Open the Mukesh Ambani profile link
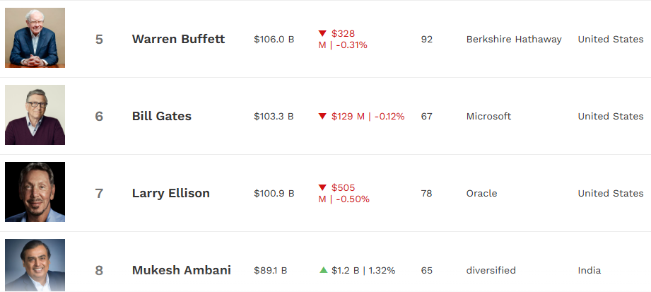 point(182,270)
